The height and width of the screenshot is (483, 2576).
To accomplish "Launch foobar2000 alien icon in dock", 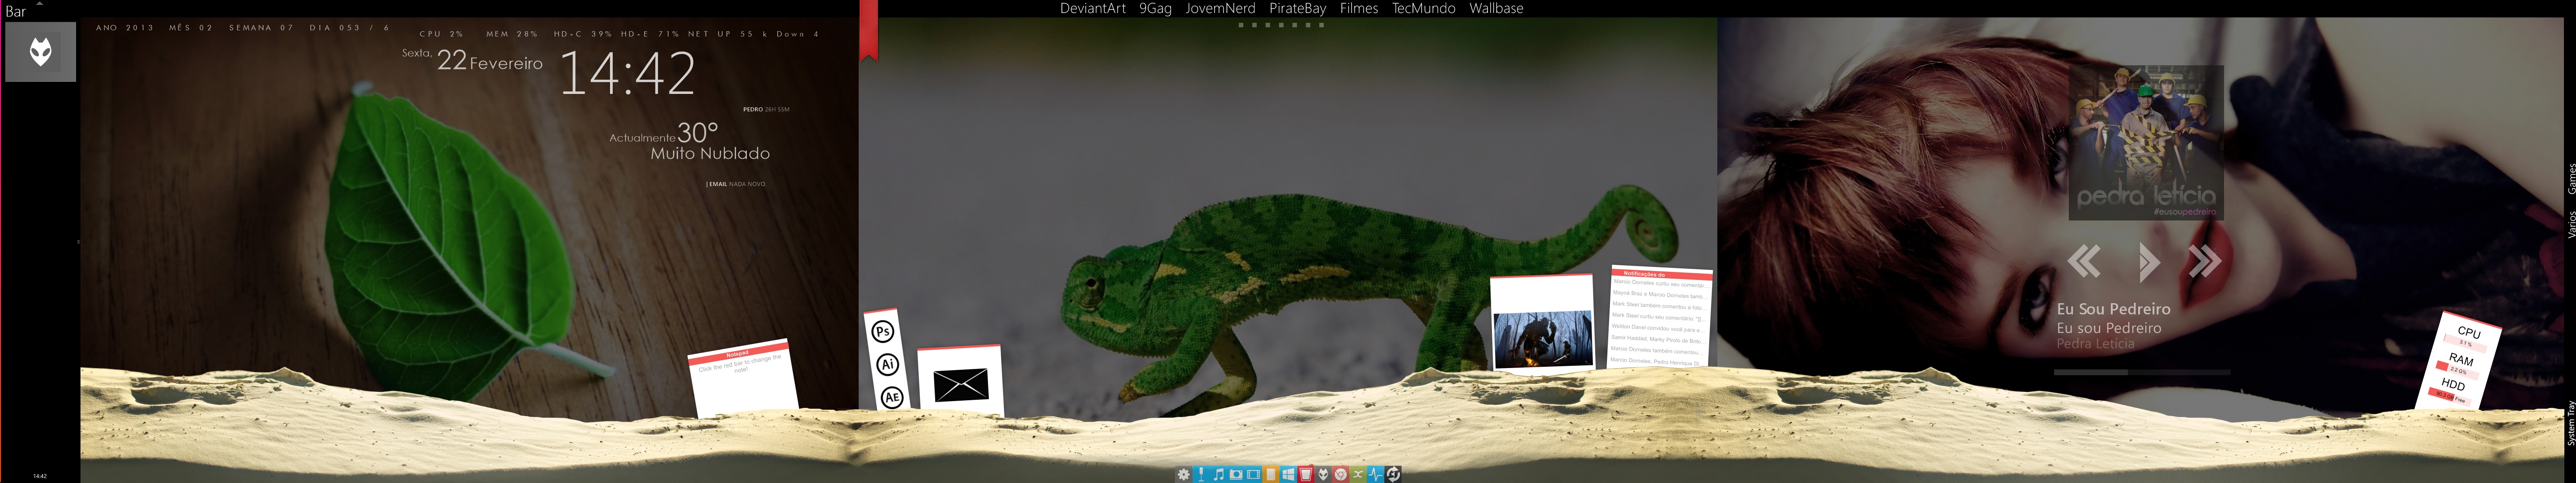I will (x=1323, y=474).
